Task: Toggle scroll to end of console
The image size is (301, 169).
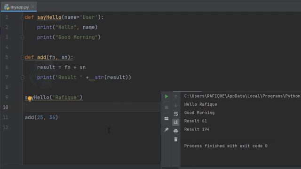Action: click(x=175, y=122)
